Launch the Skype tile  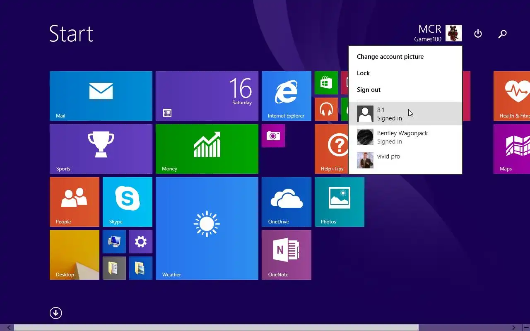[128, 202]
